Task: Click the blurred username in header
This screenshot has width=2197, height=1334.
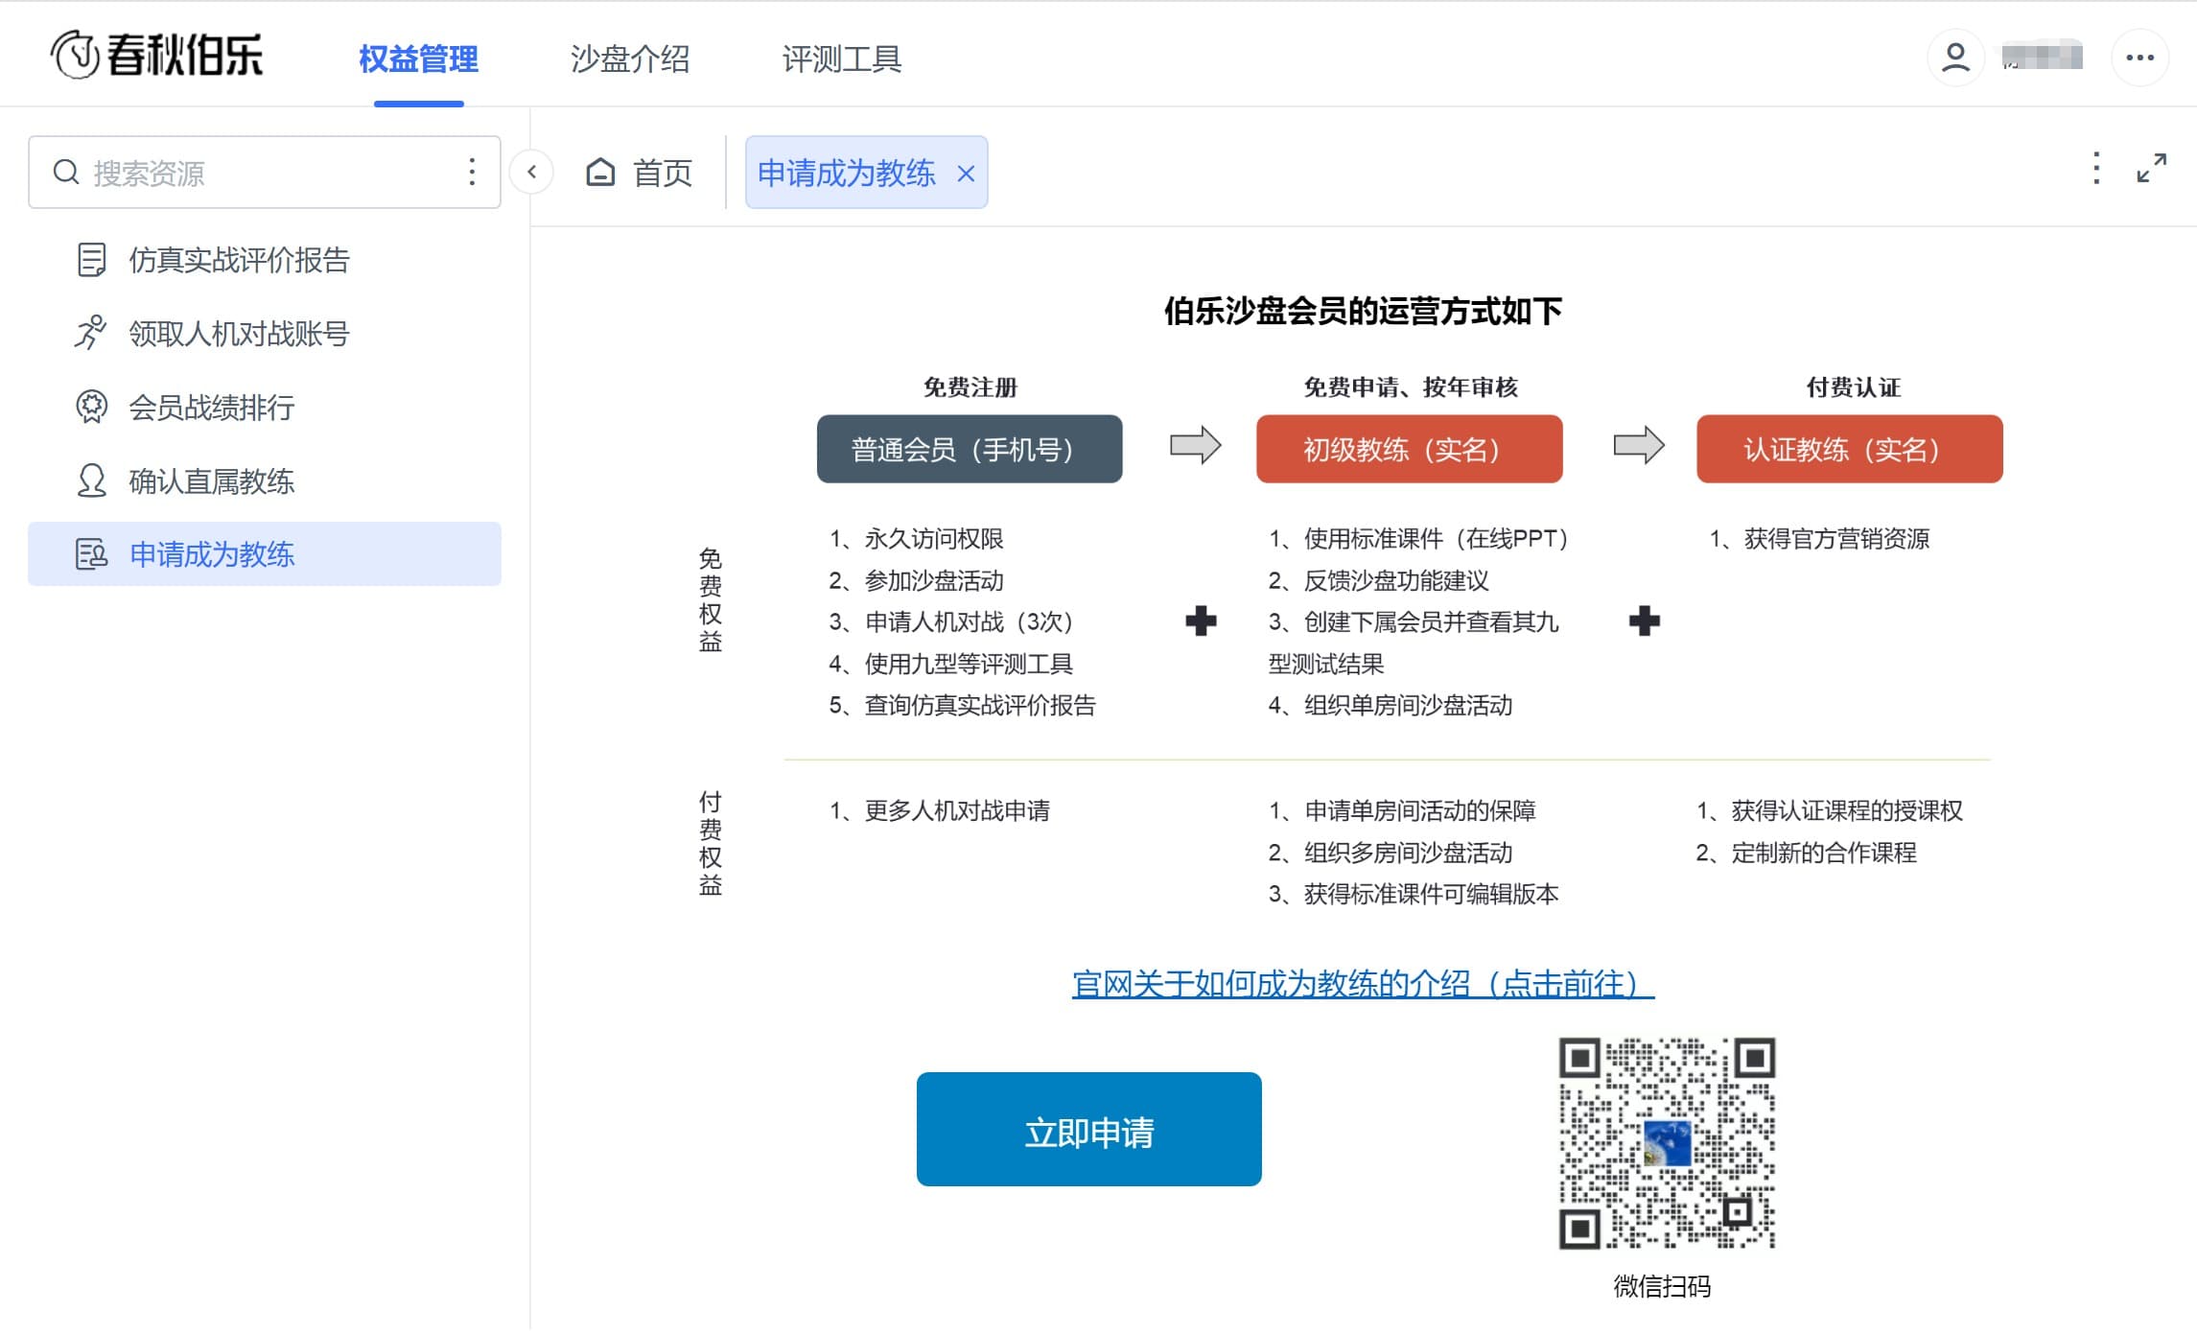Action: [2042, 58]
